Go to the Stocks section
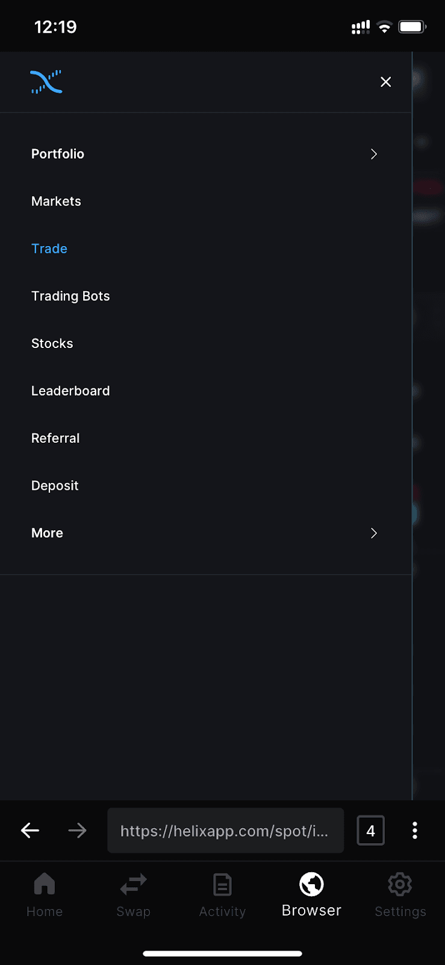The width and height of the screenshot is (445, 965). pos(52,344)
